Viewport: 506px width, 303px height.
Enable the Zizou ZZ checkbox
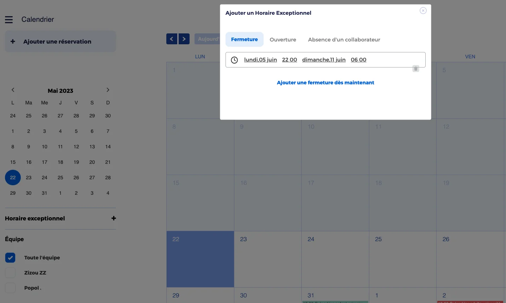[10, 273]
